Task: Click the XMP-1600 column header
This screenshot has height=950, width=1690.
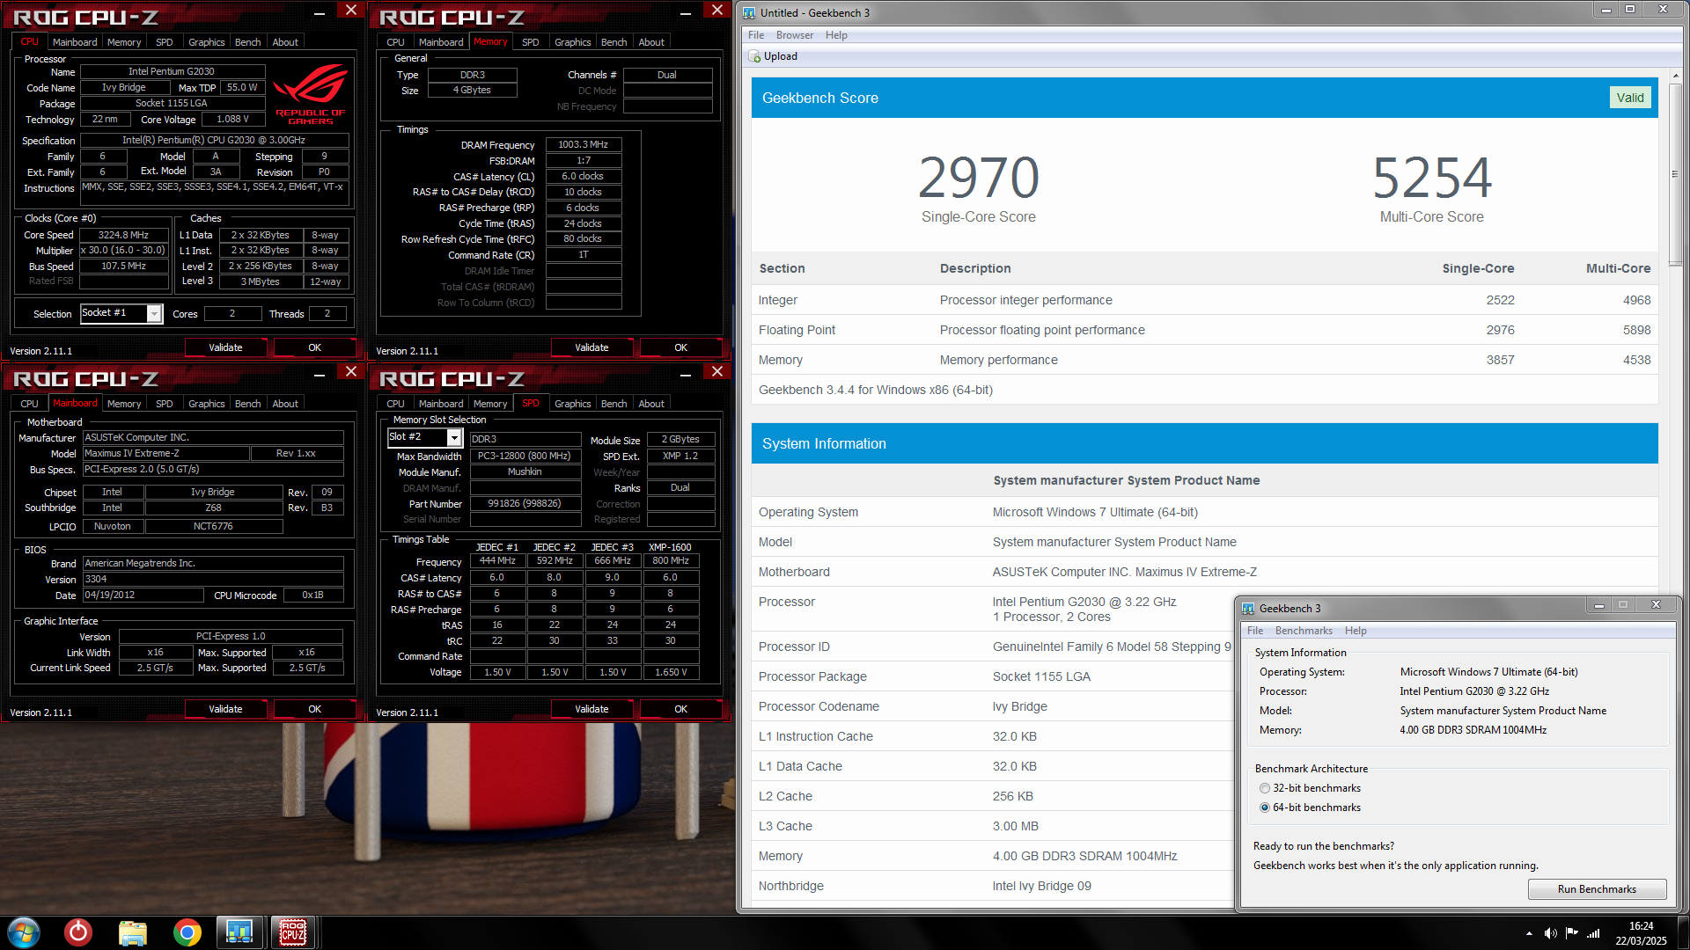Action: coord(670,547)
